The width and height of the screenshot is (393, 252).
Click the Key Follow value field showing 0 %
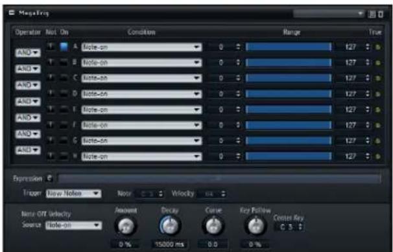tap(255, 244)
